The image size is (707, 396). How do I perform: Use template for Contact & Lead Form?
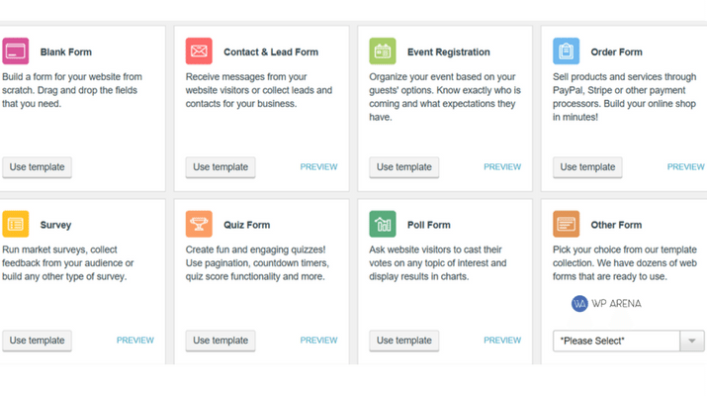[x=221, y=167]
